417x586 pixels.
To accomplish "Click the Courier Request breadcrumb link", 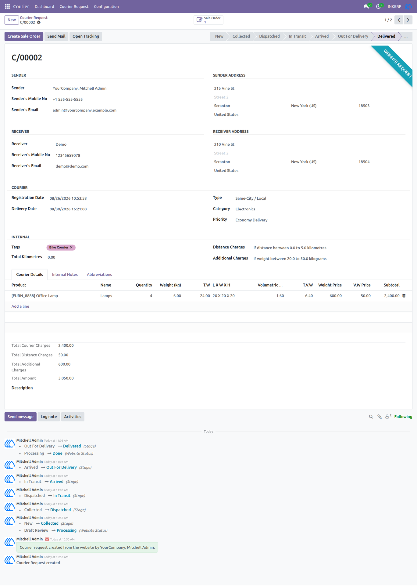I will point(34,18).
